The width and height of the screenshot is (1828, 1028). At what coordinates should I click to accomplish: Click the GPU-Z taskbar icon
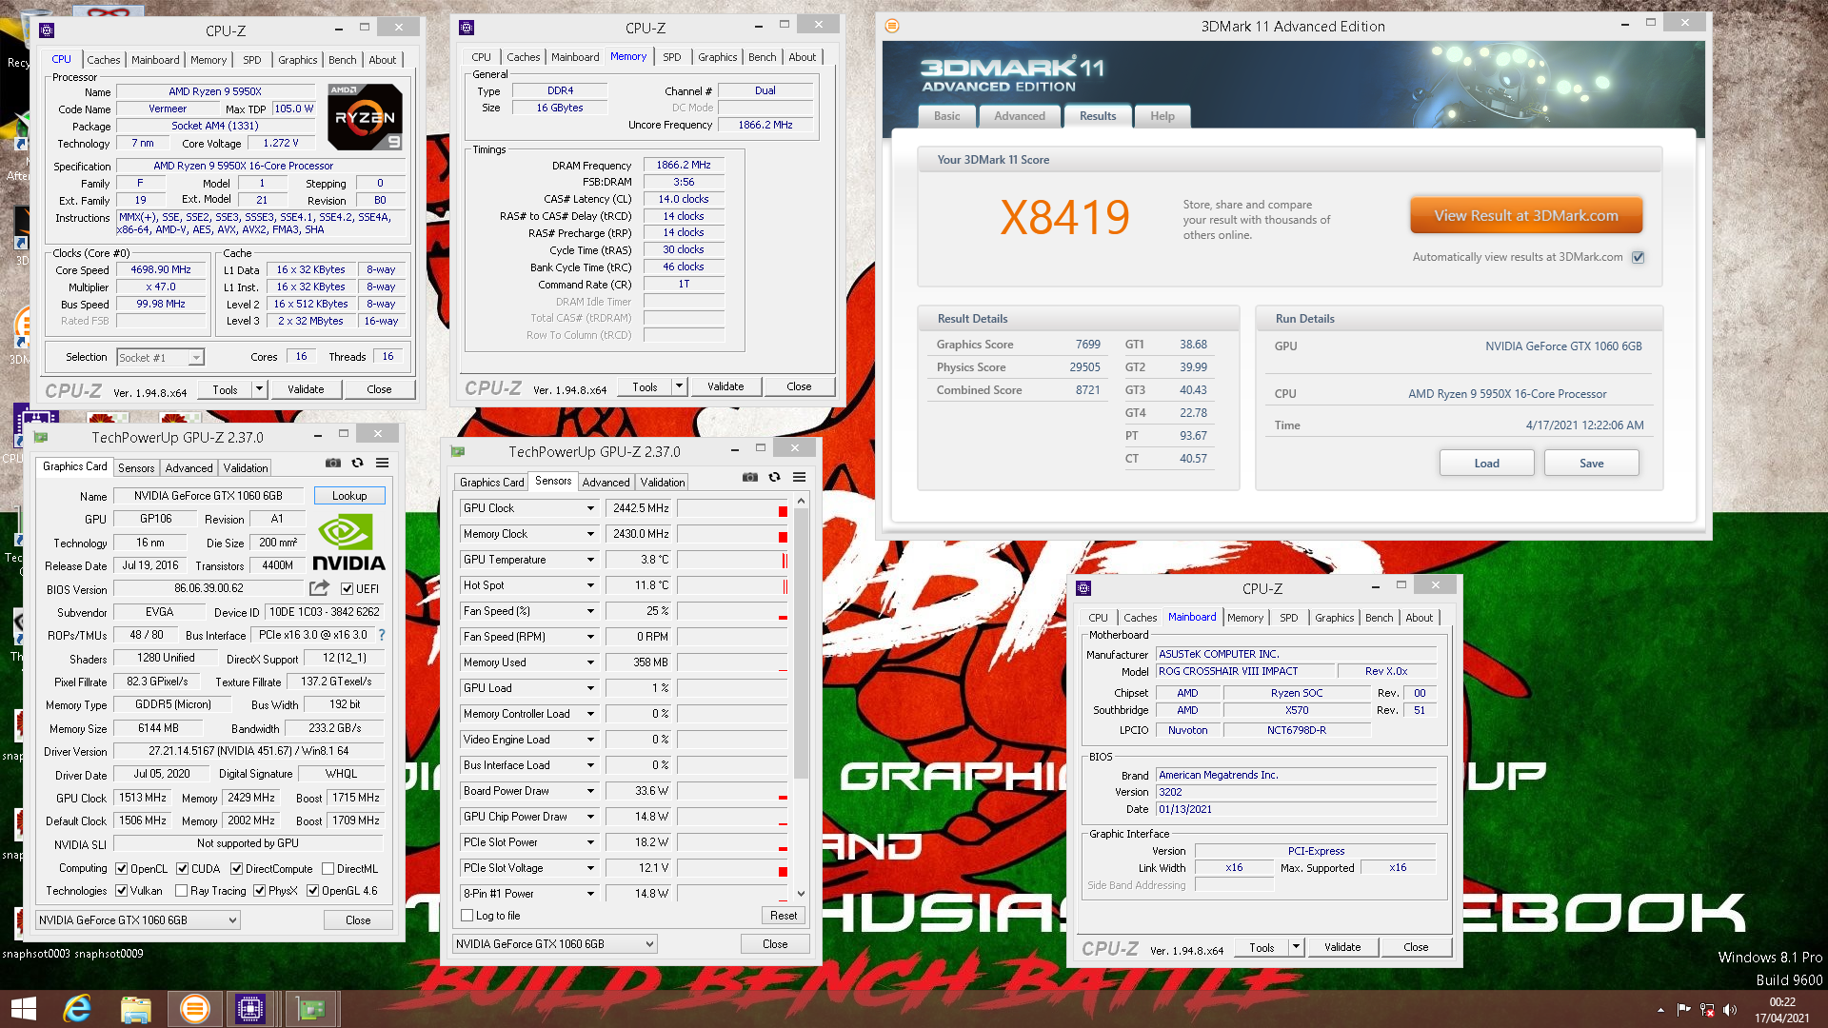(x=310, y=1009)
